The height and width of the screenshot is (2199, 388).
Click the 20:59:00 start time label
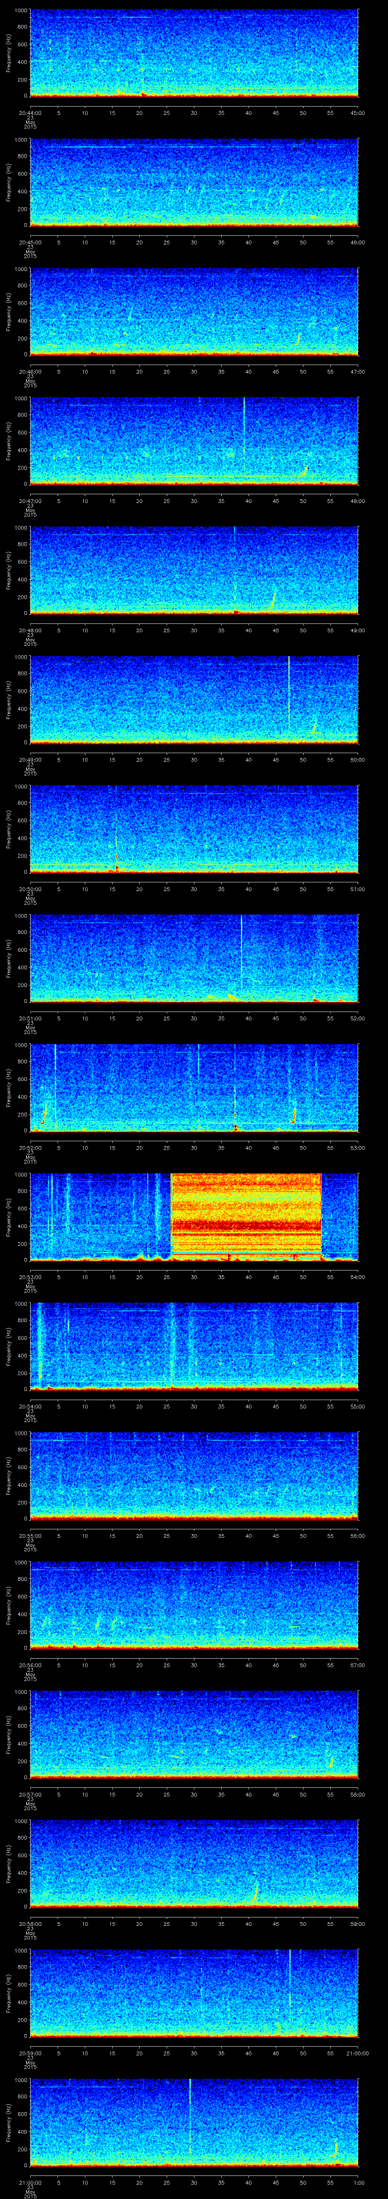[30, 2053]
